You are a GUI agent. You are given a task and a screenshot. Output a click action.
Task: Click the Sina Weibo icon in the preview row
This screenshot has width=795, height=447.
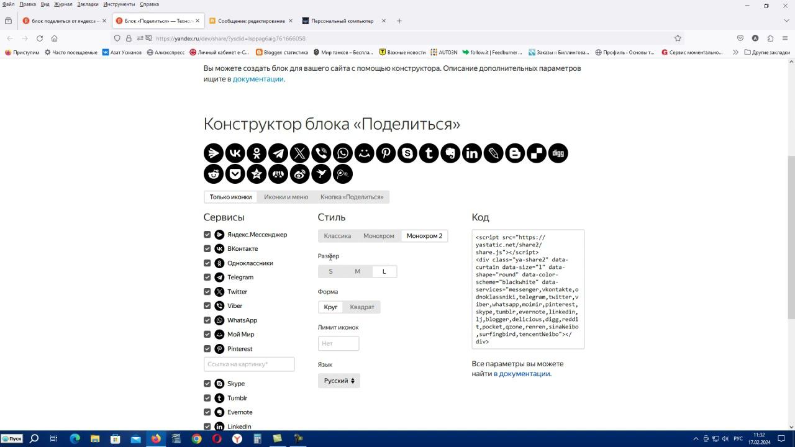[299, 174]
